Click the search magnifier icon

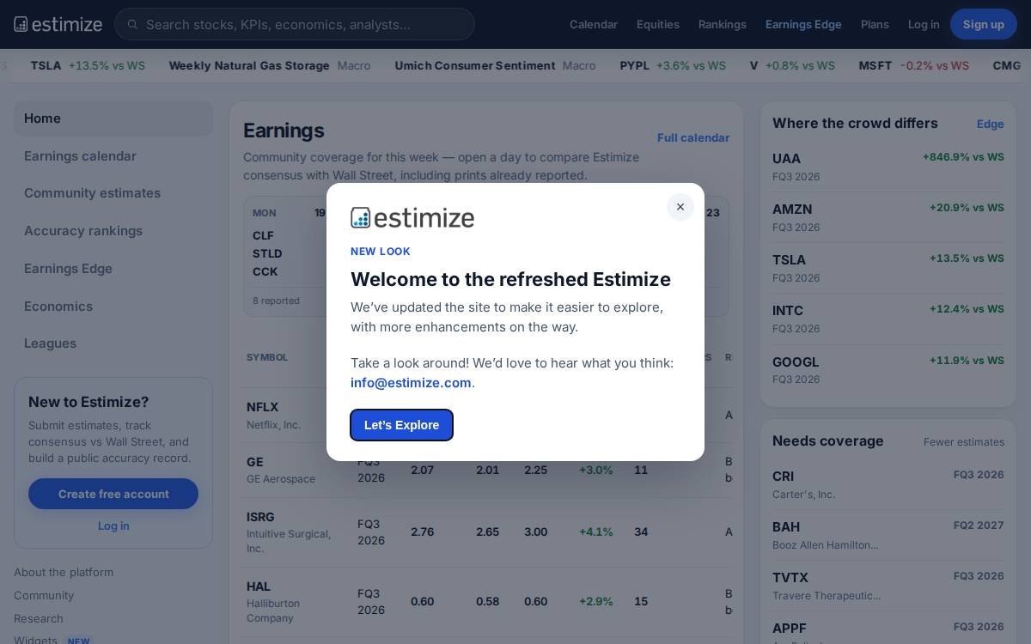tap(132, 24)
